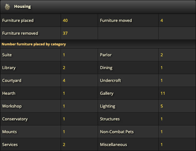
Task: Select the Dining category label
Action: tap(106, 68)
